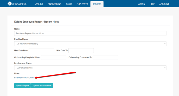Viewport: 179px width, 96px height.
Task: Click the report Name input field
Action: coord(90,33)
